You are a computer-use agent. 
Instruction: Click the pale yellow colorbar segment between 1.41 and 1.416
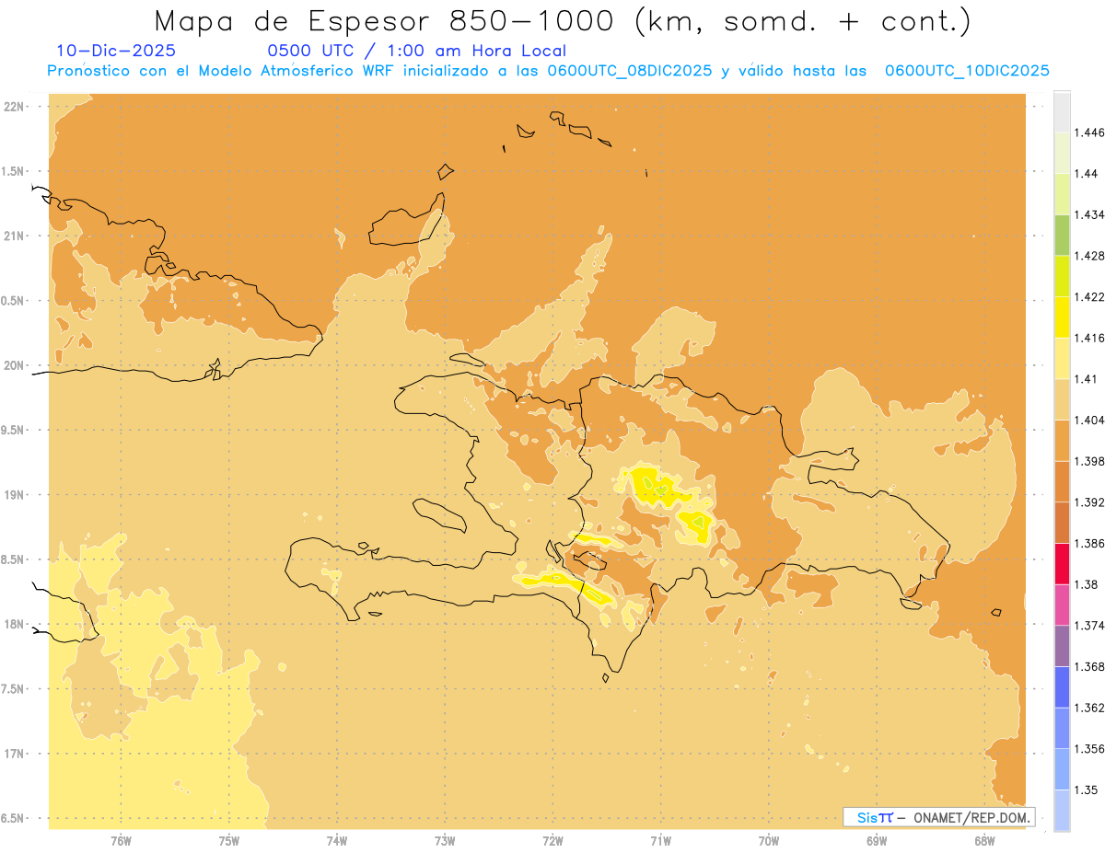[1062, 358]
